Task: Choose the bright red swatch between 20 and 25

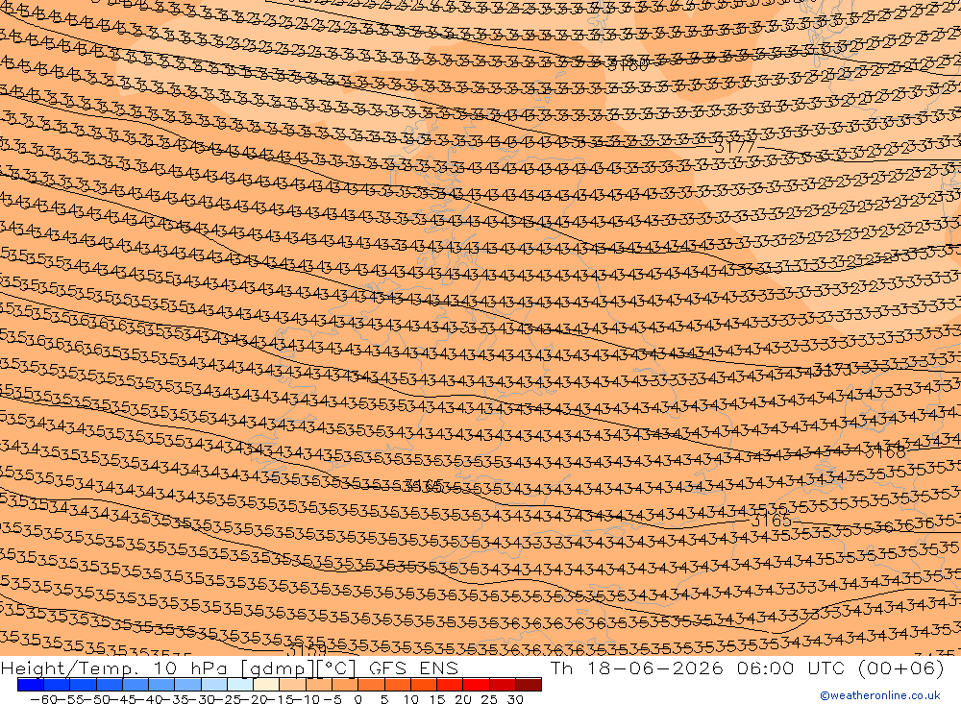Action: [x=477, y=685]
